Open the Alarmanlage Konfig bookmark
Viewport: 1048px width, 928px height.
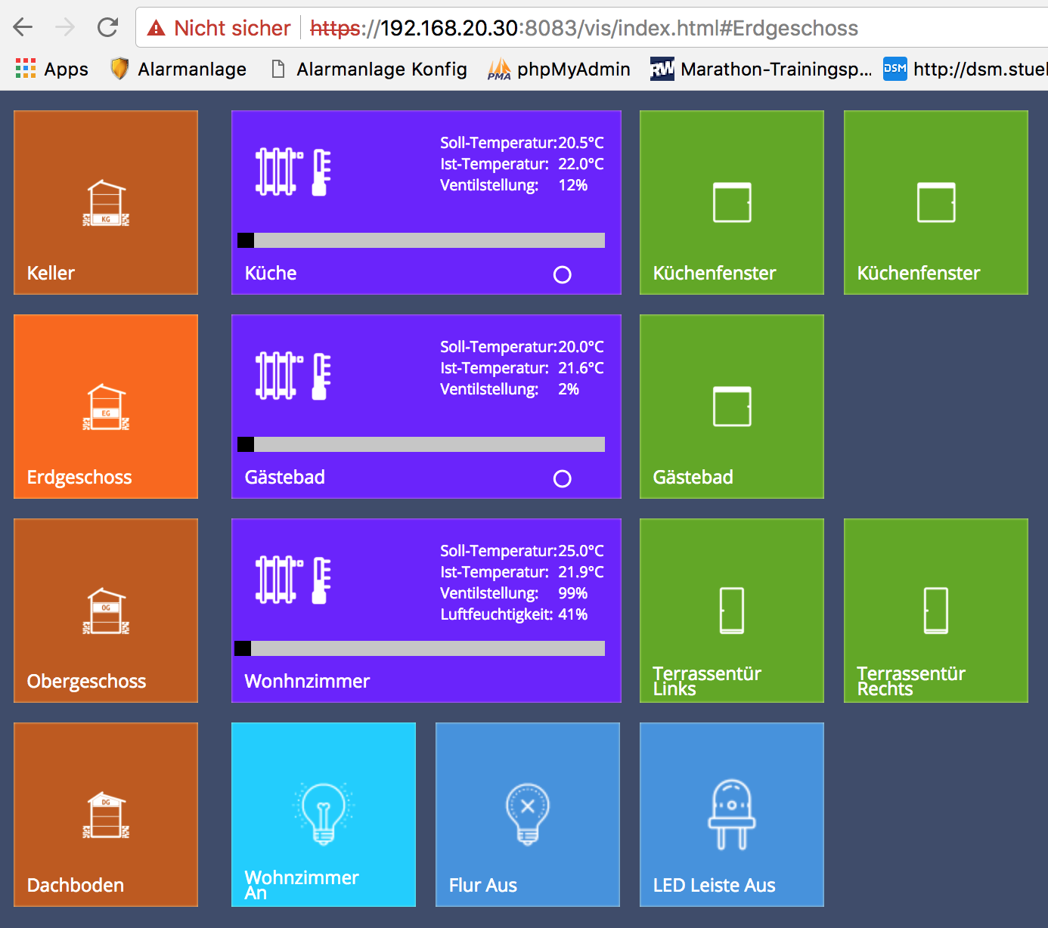369,70
